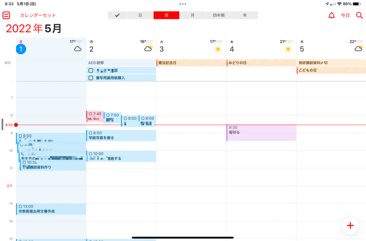Viewport: 366px width, 241px height.
Task: Select the 週 week view tab
Action: click(x=167, y=15)
